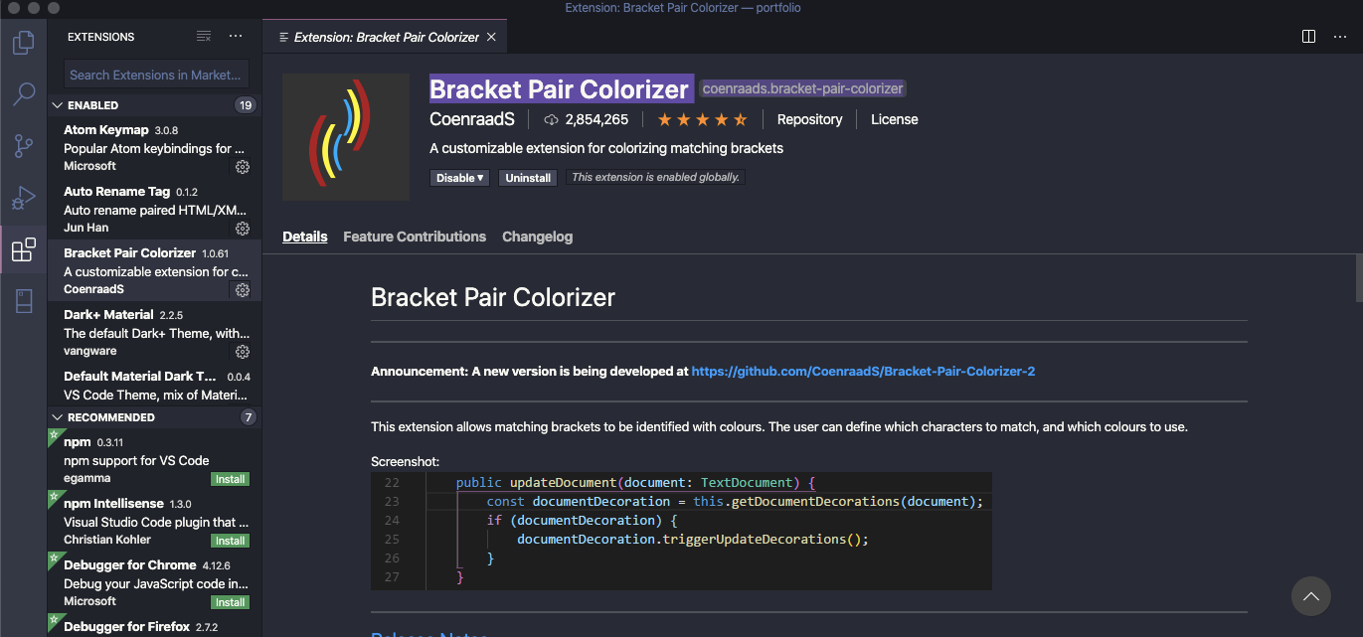Clear the extensions filter using the filter icon
The image size is (1363, 637).
coord(204,36)
